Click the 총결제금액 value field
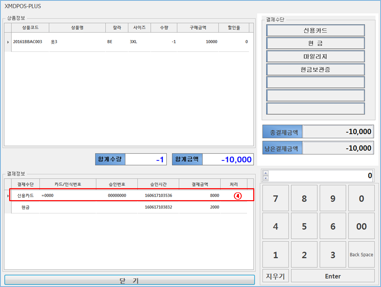 tap(338, 132)
